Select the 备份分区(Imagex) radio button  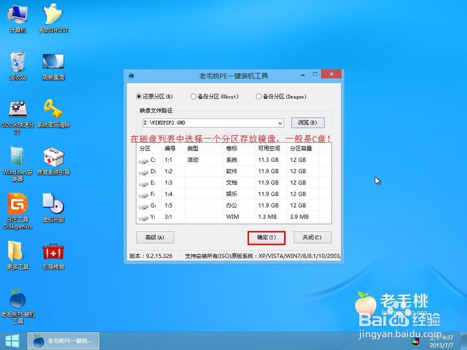(259, 97)
